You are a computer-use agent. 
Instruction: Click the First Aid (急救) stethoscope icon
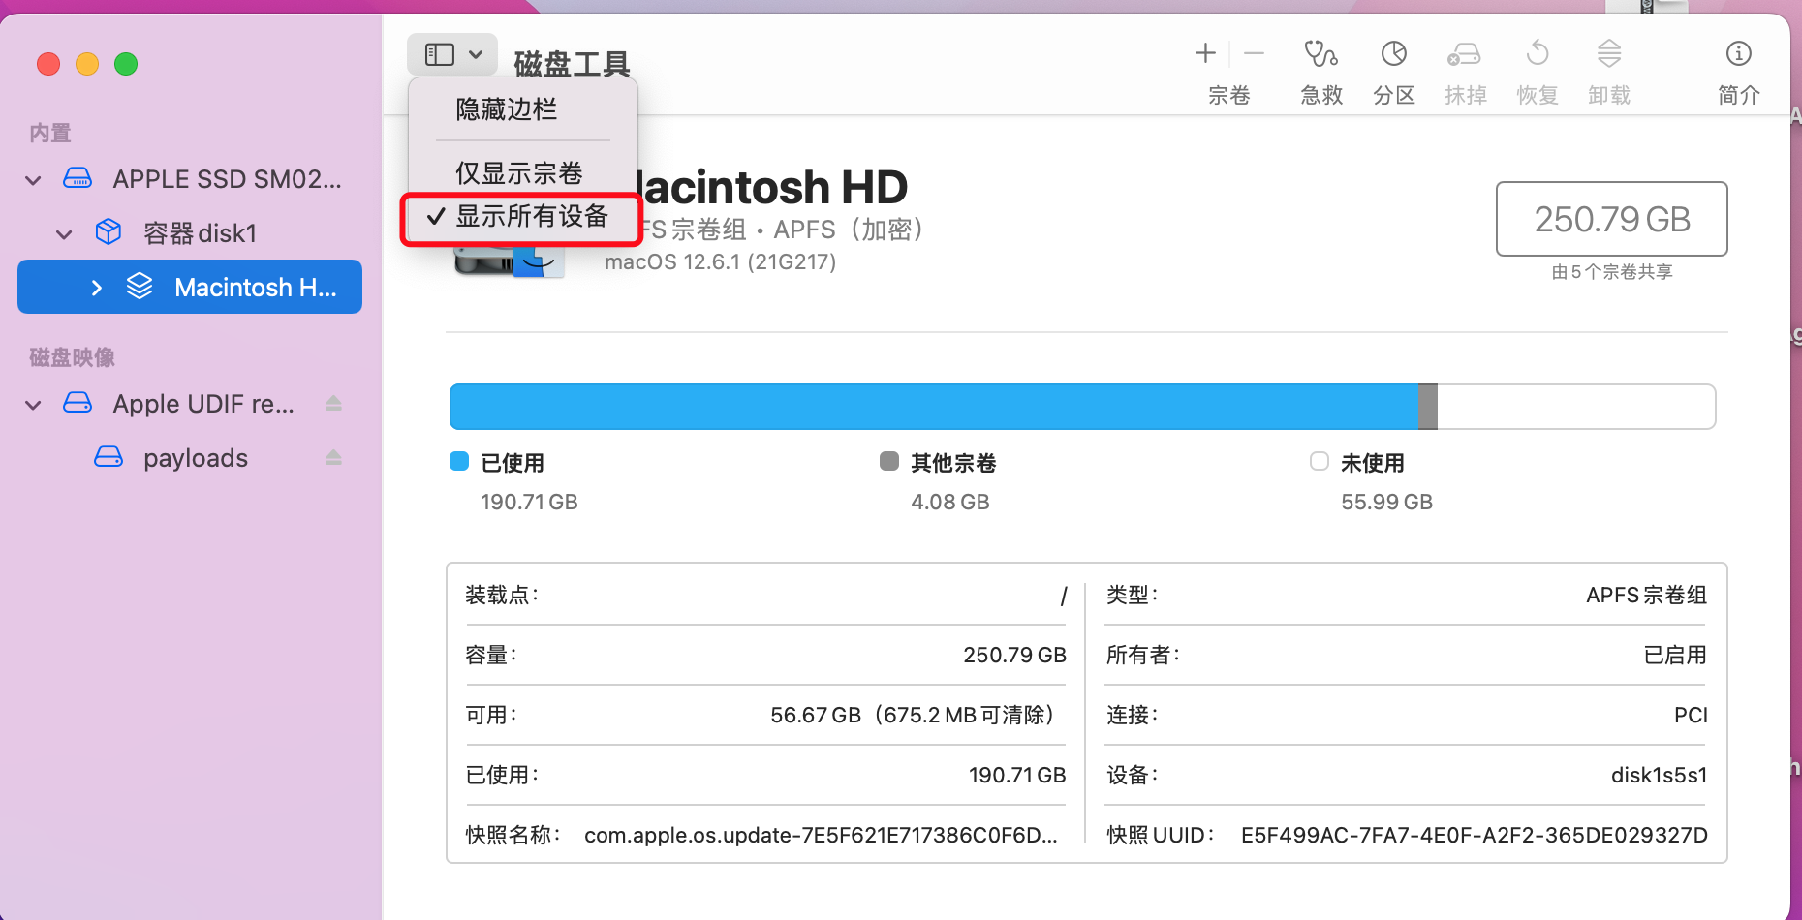pyautogui.click(x=1320, y=54)
